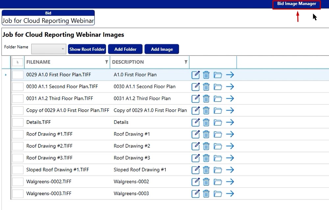
Task: Click trash icon for Copy of 0029 A1.0 row
Action: tap(206, 111)
